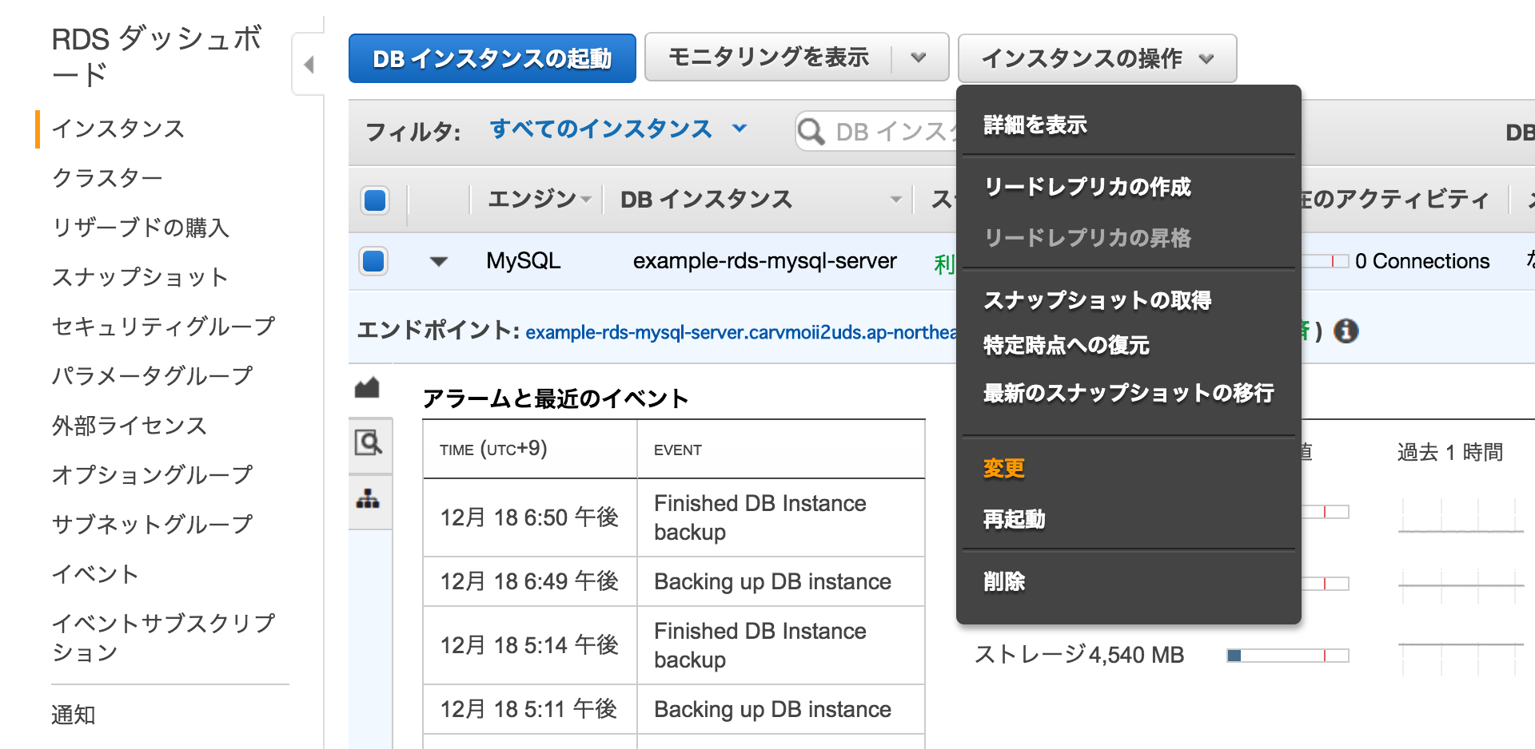Viewport: 1535px width, 749px height.
Task: Go to イベントサブスクリプション in sidebar
Action: point(163,637)
